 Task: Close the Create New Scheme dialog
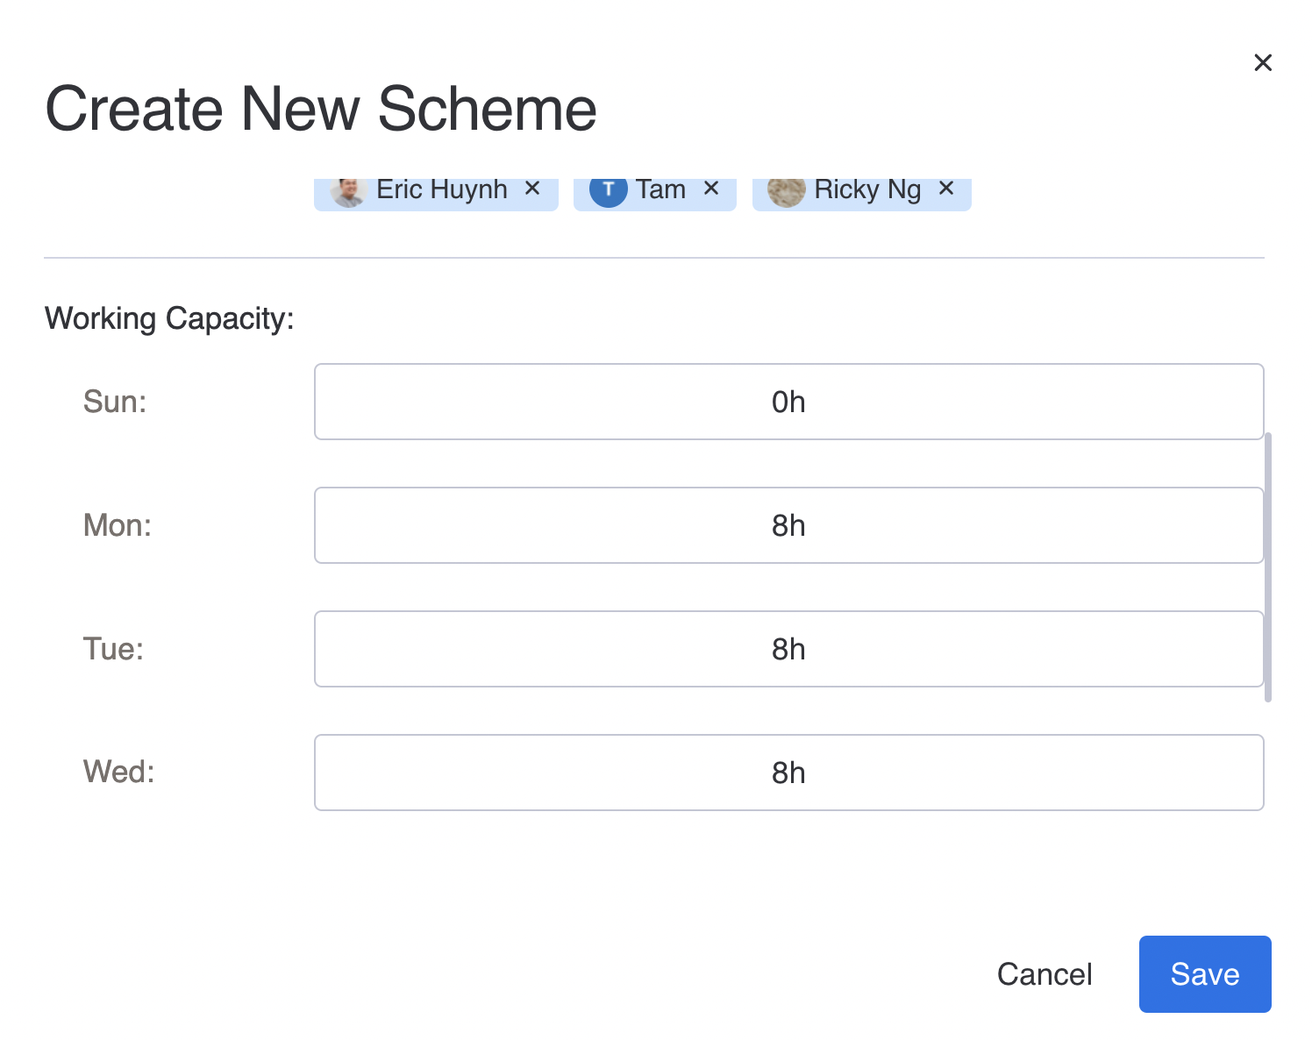tap(1263, 62)
